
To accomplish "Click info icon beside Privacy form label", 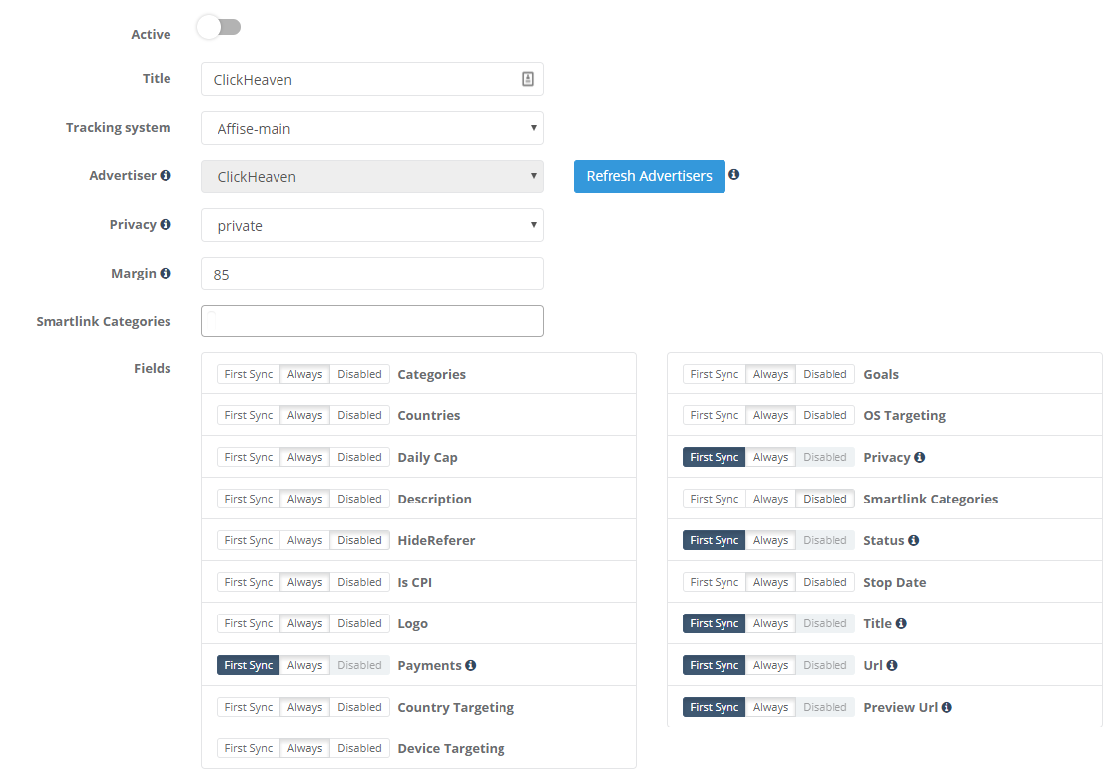I will [x=166, y=224].
